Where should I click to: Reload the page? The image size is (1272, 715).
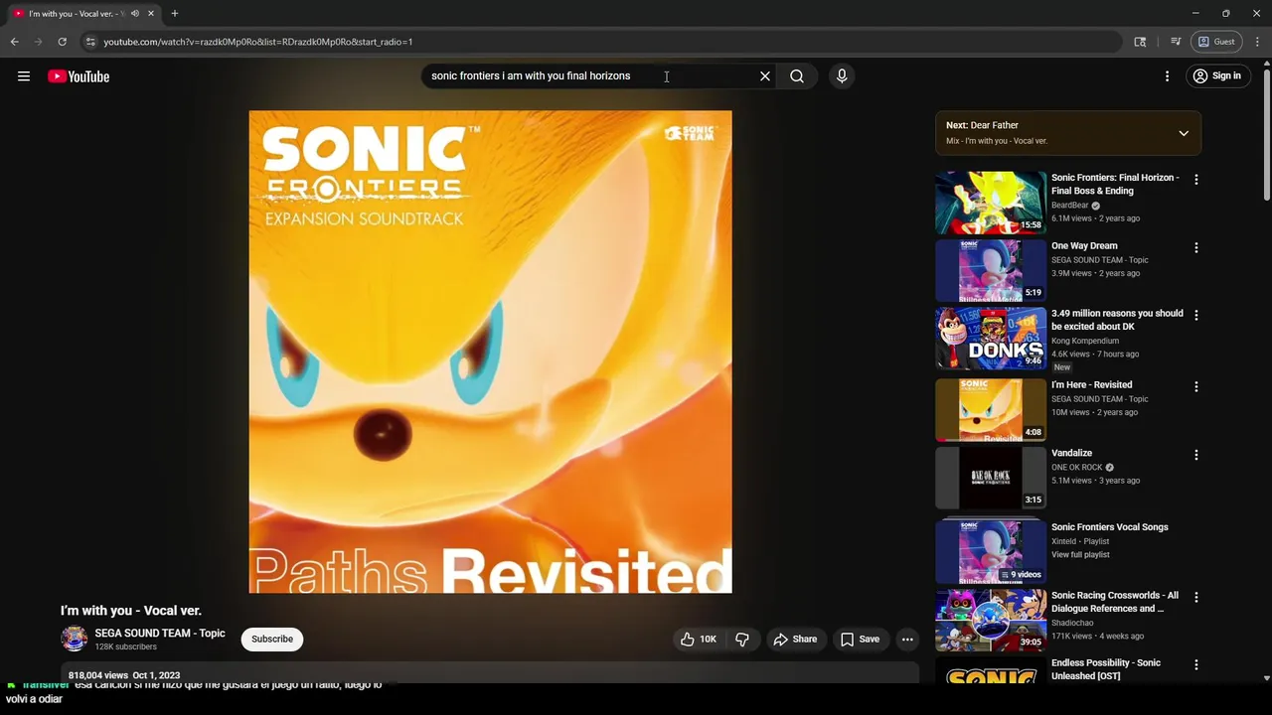62,42
